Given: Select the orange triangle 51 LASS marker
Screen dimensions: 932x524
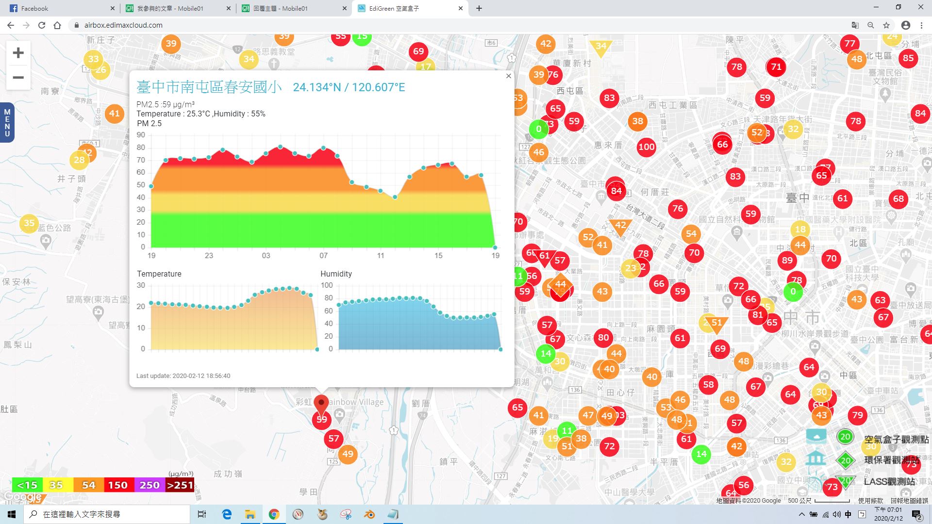Looking at the screenshot, I should pos(716,324).
